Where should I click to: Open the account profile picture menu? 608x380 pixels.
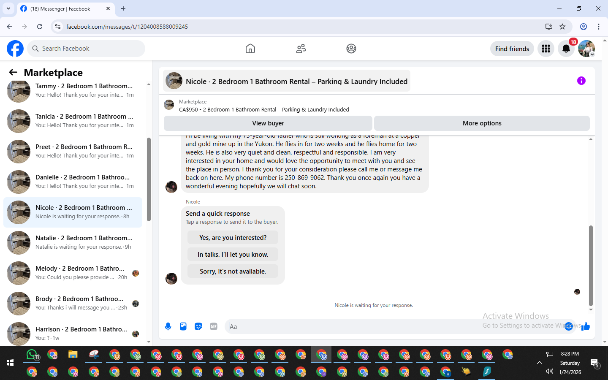pyautogui.click(x=586, y=49)
